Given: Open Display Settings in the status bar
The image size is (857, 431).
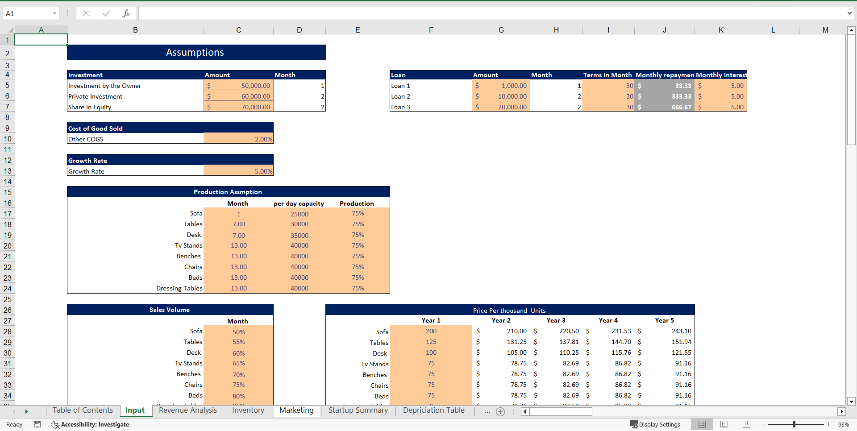Looking at the screenshot, I should pyautogui.click(x=655, y=424).
